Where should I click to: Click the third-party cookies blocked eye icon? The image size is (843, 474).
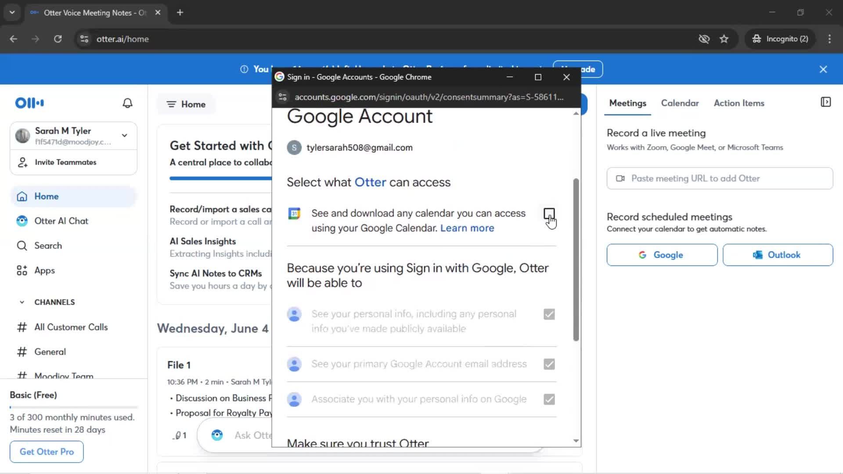(704, 39)
